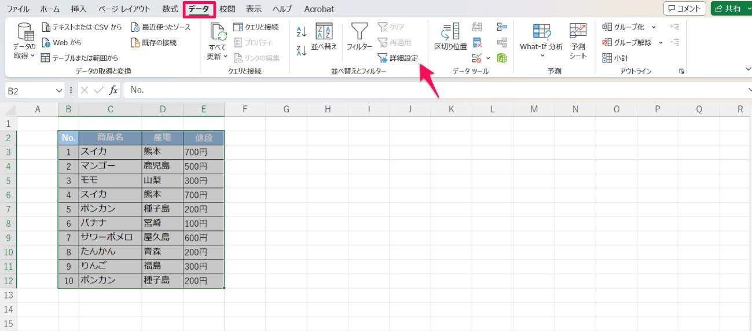Click the consolidate (統合) icon
This screenshot has width=752, height=331.
point(501,27)
